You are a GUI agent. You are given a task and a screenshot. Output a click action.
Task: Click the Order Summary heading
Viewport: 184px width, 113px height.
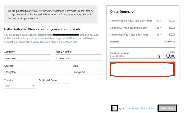coord(122,12)
